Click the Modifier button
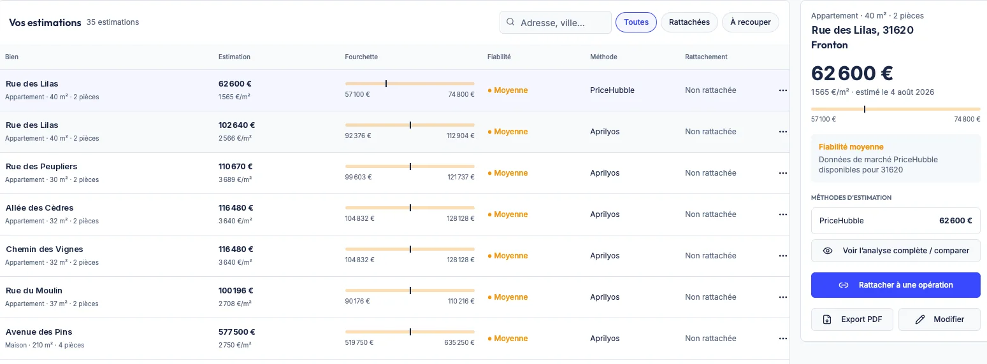The height and width of the screenshot is (364, 987). [939, 319]
